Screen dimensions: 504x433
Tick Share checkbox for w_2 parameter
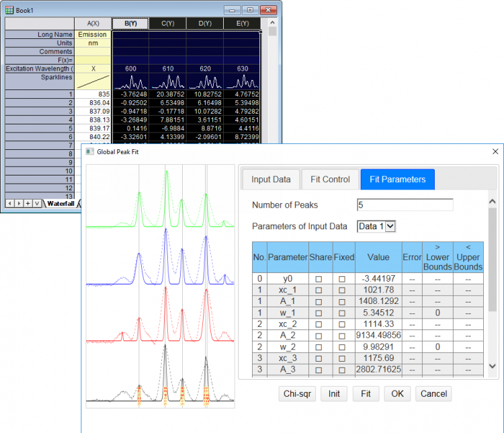click(319, 347)
